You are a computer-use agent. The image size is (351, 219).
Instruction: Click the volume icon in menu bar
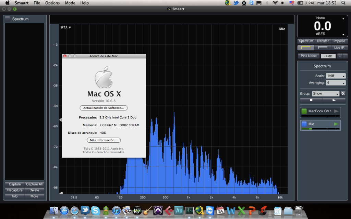[283, 3]
